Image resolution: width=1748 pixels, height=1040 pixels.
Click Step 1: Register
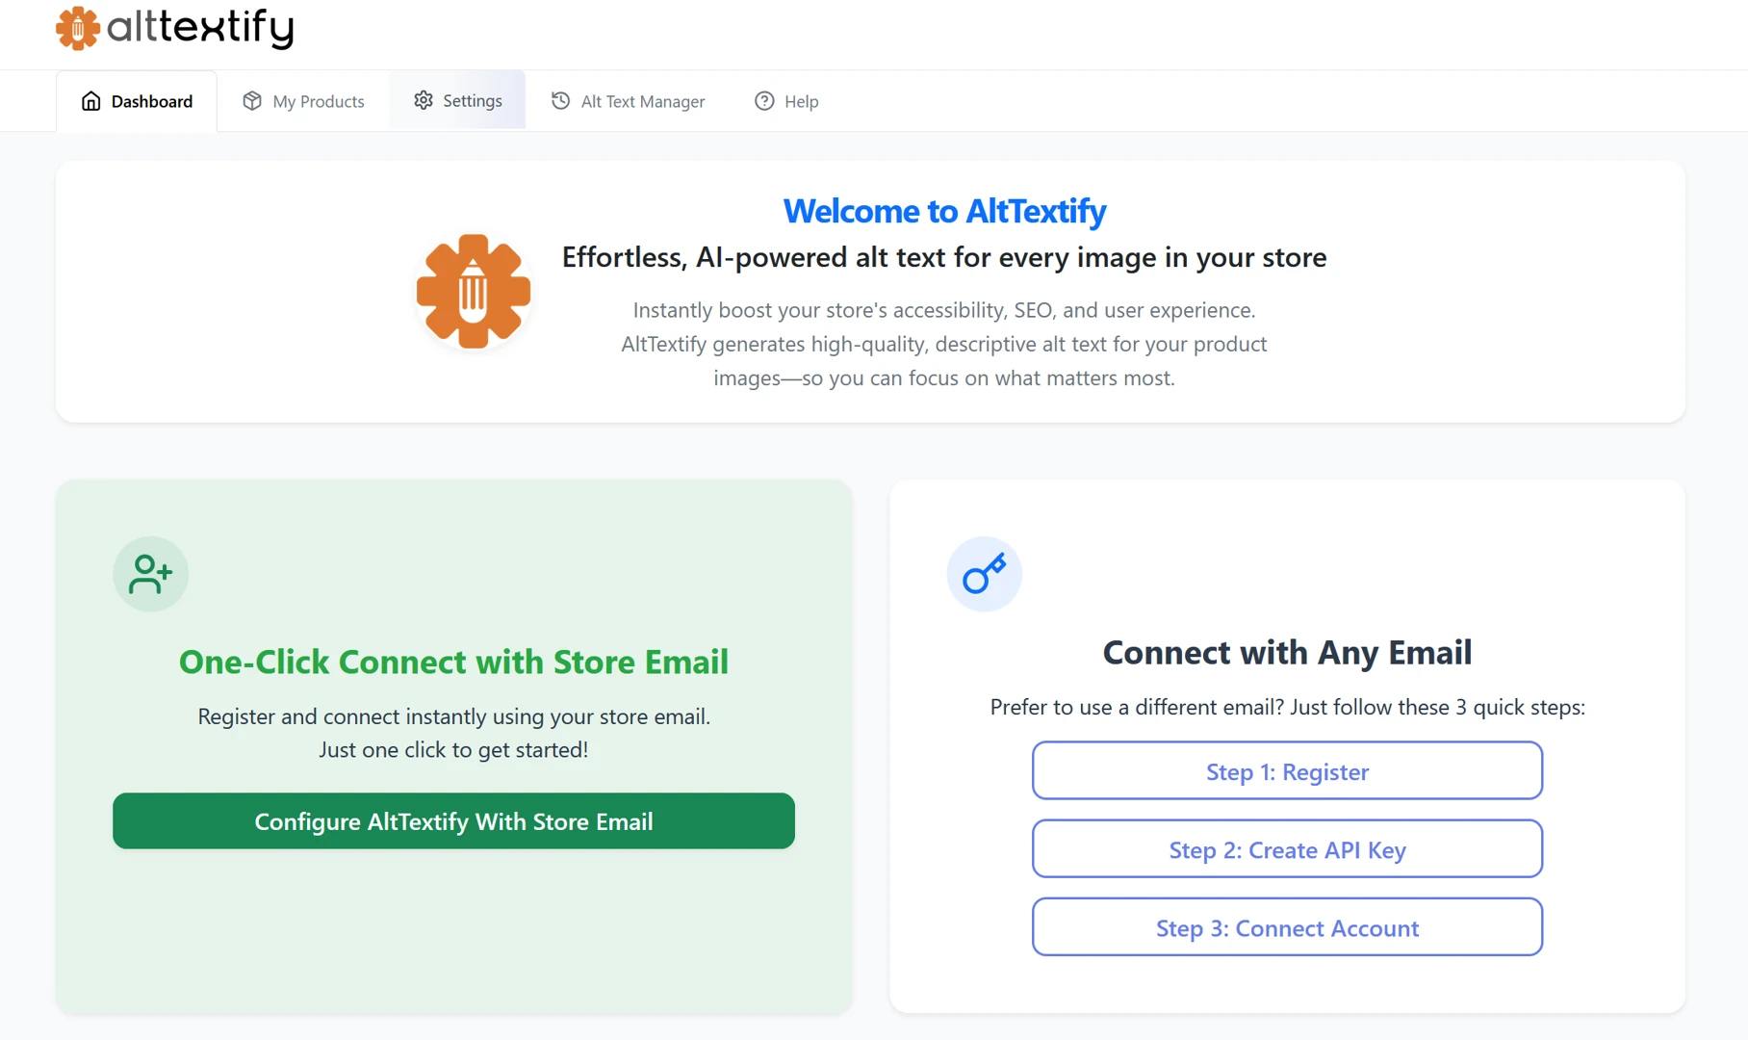pyautogui.click(x=1287, y=770)
